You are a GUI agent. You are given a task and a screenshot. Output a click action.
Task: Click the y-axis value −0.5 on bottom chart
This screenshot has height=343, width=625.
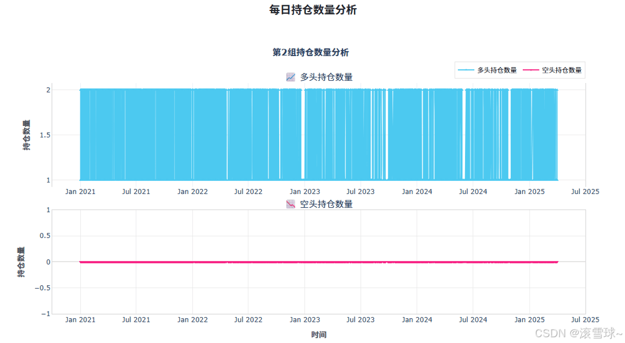43,288
